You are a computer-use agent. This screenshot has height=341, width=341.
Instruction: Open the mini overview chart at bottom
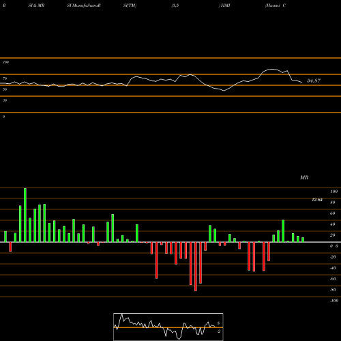click(168, 327)
